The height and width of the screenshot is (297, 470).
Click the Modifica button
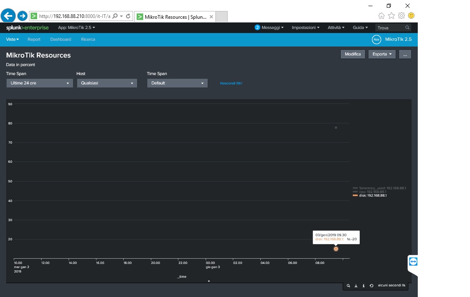(353, 54)
